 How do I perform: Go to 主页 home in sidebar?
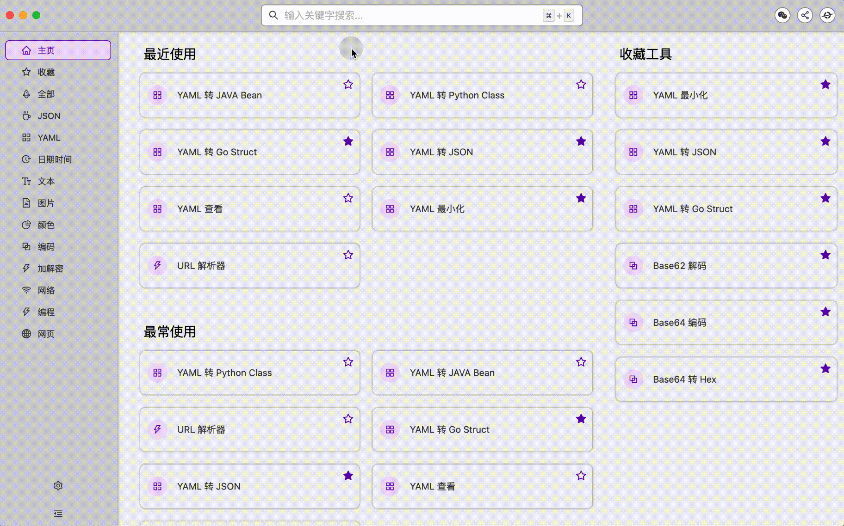[58, 50]
